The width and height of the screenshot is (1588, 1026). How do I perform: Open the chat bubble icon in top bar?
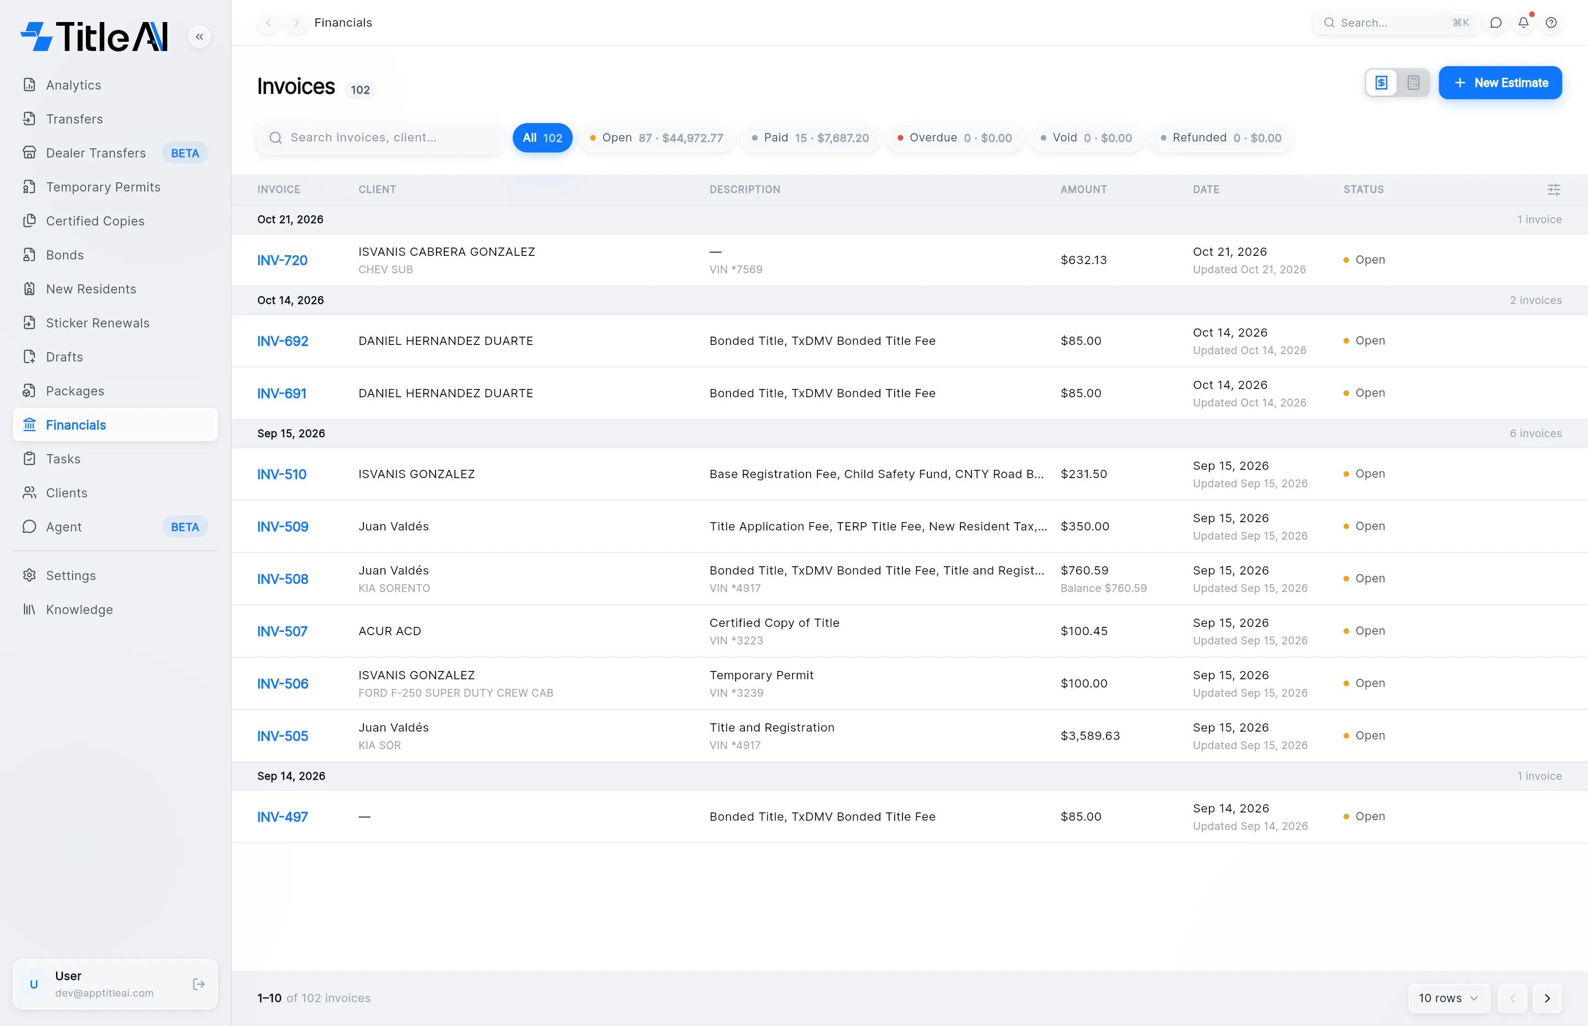pos(1495,23)
